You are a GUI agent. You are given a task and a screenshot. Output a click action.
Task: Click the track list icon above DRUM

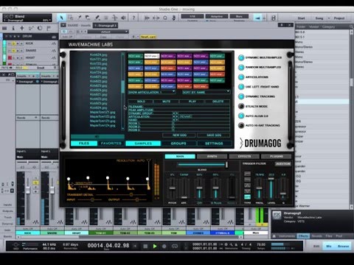click(4, 28)
